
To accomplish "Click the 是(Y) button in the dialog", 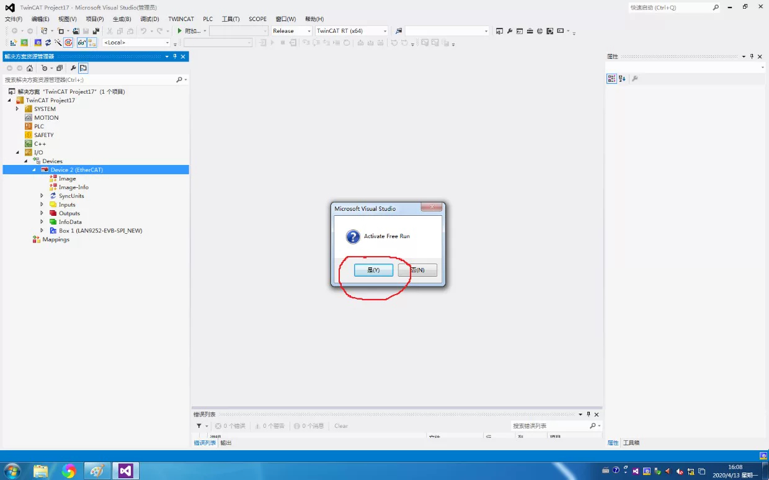I will (373, 270).
